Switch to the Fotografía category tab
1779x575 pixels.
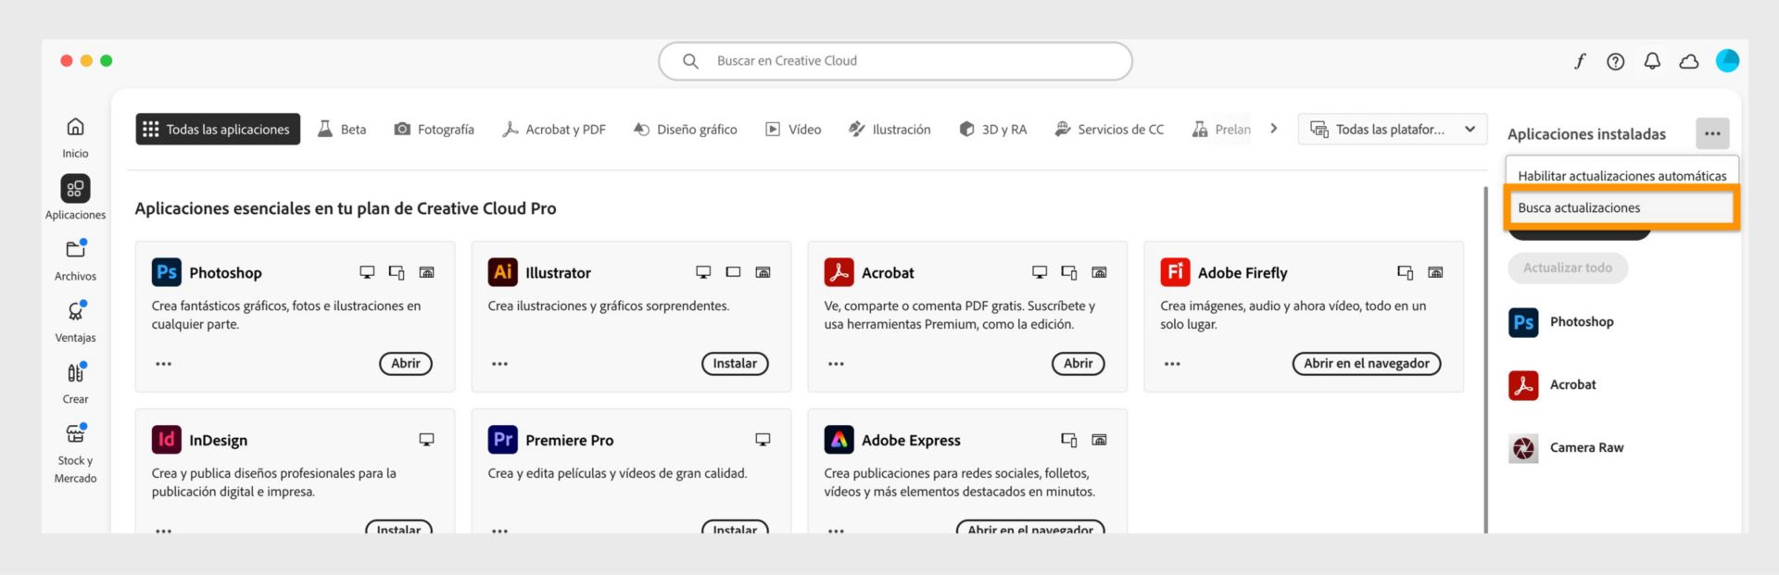click(434, 130)
